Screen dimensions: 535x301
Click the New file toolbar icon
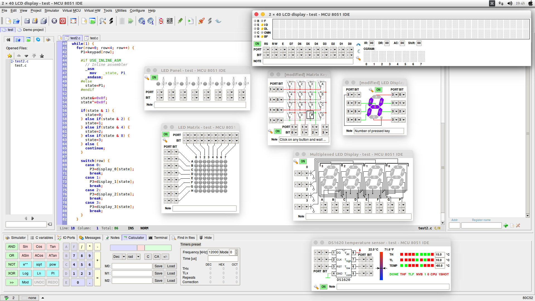point(8,21)
